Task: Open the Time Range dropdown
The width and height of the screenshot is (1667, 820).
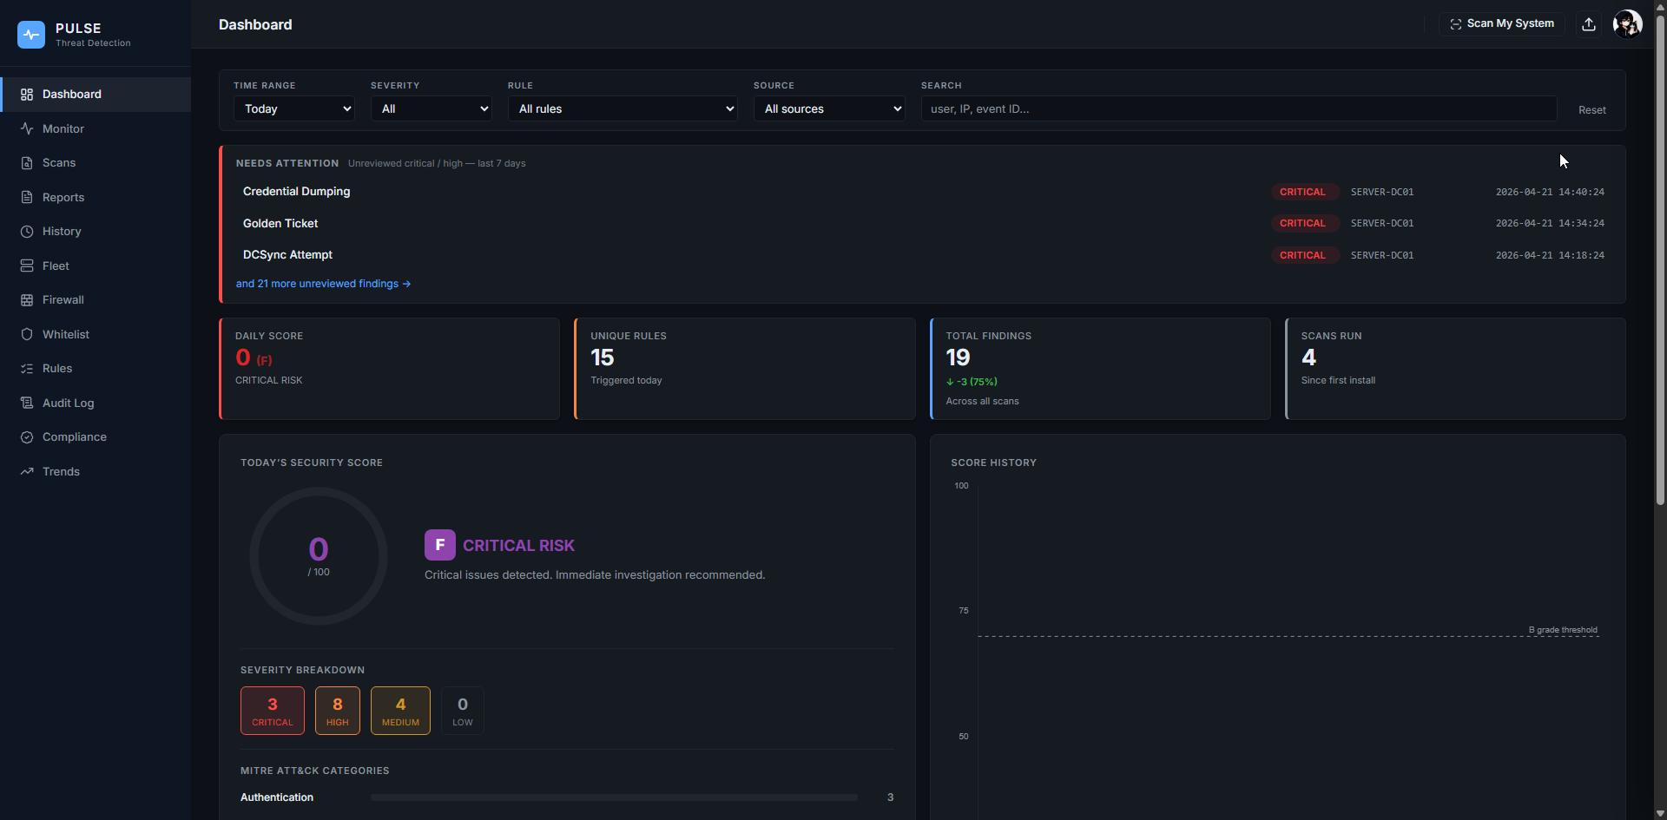Action: coord(294,108)
